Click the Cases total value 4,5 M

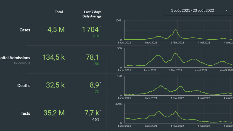click(x=56, y=30)
